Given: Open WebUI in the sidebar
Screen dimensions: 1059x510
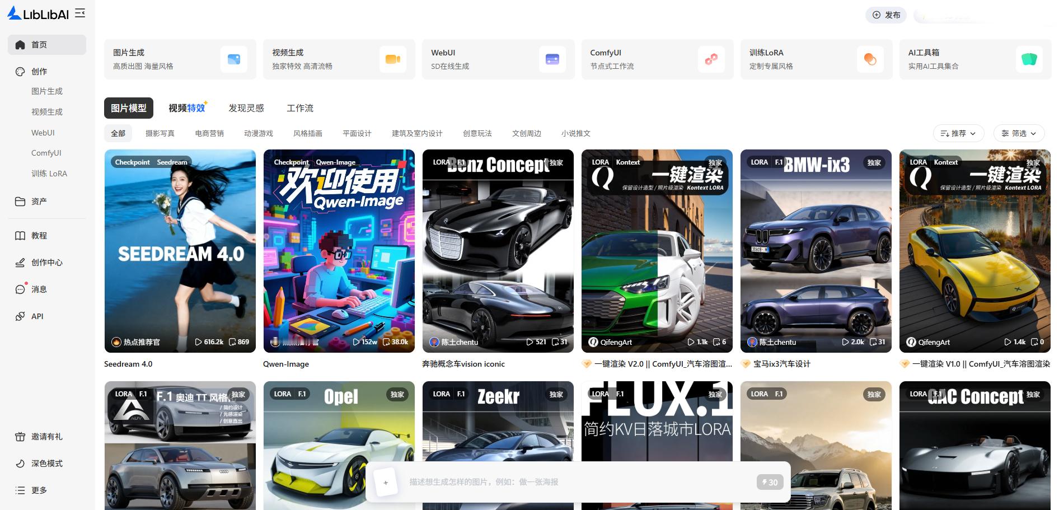Looking at the screenshot, I should 43,133.
